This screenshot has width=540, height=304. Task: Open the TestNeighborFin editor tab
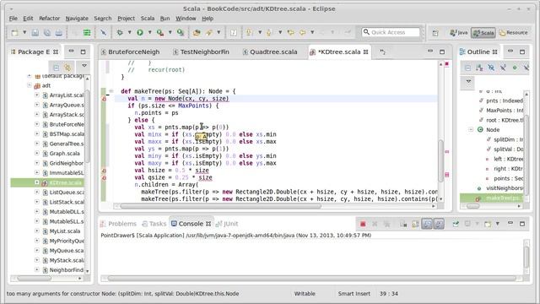(x=201, y=52)
